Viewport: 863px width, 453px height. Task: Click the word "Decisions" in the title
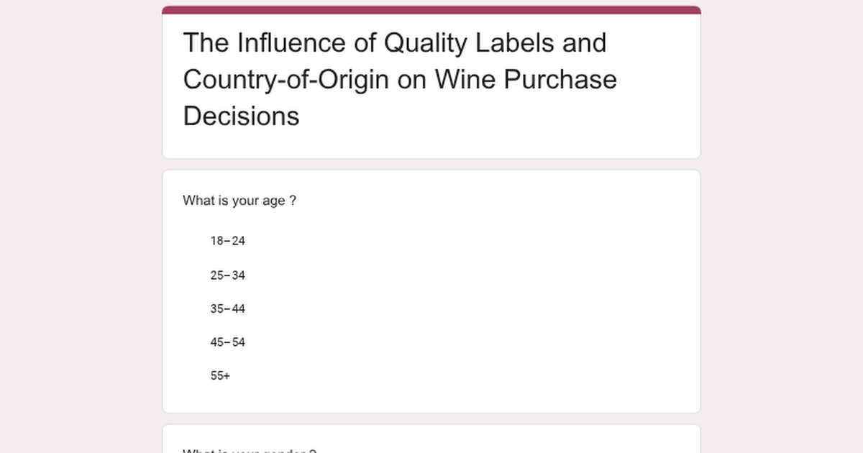(241, 116)
